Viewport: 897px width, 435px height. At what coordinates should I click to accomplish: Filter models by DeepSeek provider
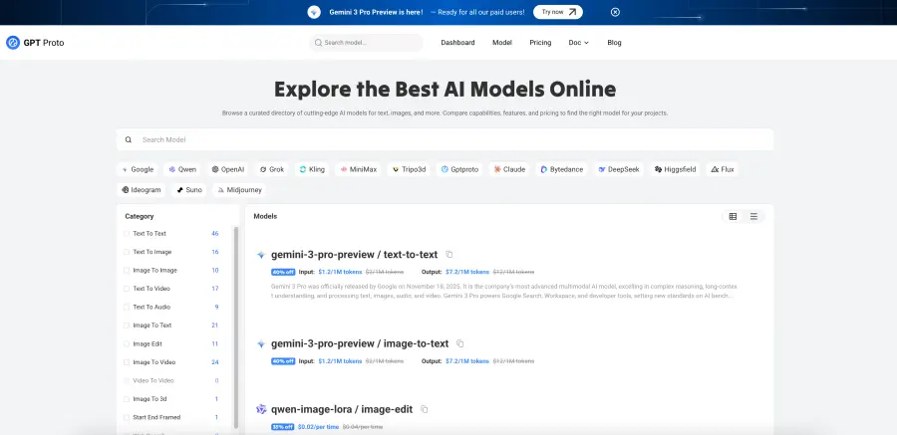pyautogui.click(x=620, y=169)
